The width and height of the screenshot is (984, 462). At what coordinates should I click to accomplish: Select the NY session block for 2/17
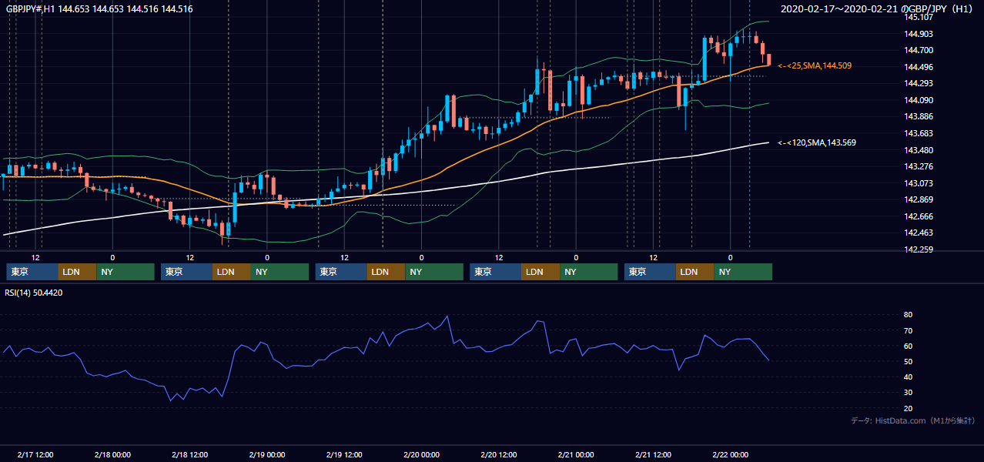pyautogui.click(x=126, y=272)
